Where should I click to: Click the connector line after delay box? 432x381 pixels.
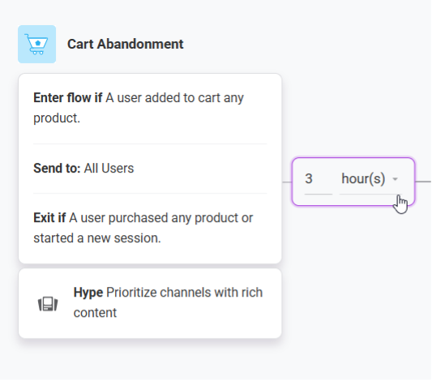pos(423,182)
